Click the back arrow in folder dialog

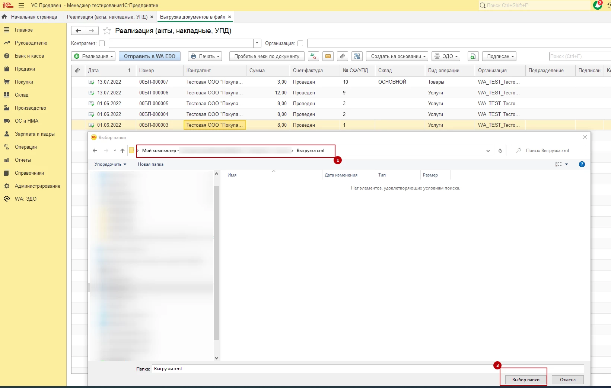click(x=95, y=151)
